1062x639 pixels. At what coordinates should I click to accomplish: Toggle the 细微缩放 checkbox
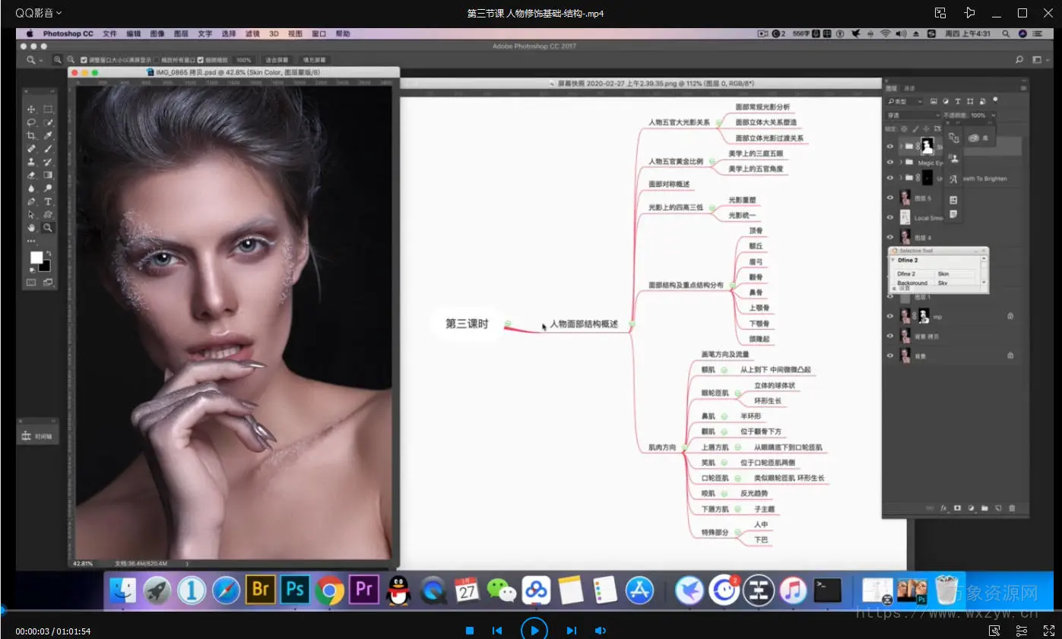pyautogui.click(x=201, y=59)
